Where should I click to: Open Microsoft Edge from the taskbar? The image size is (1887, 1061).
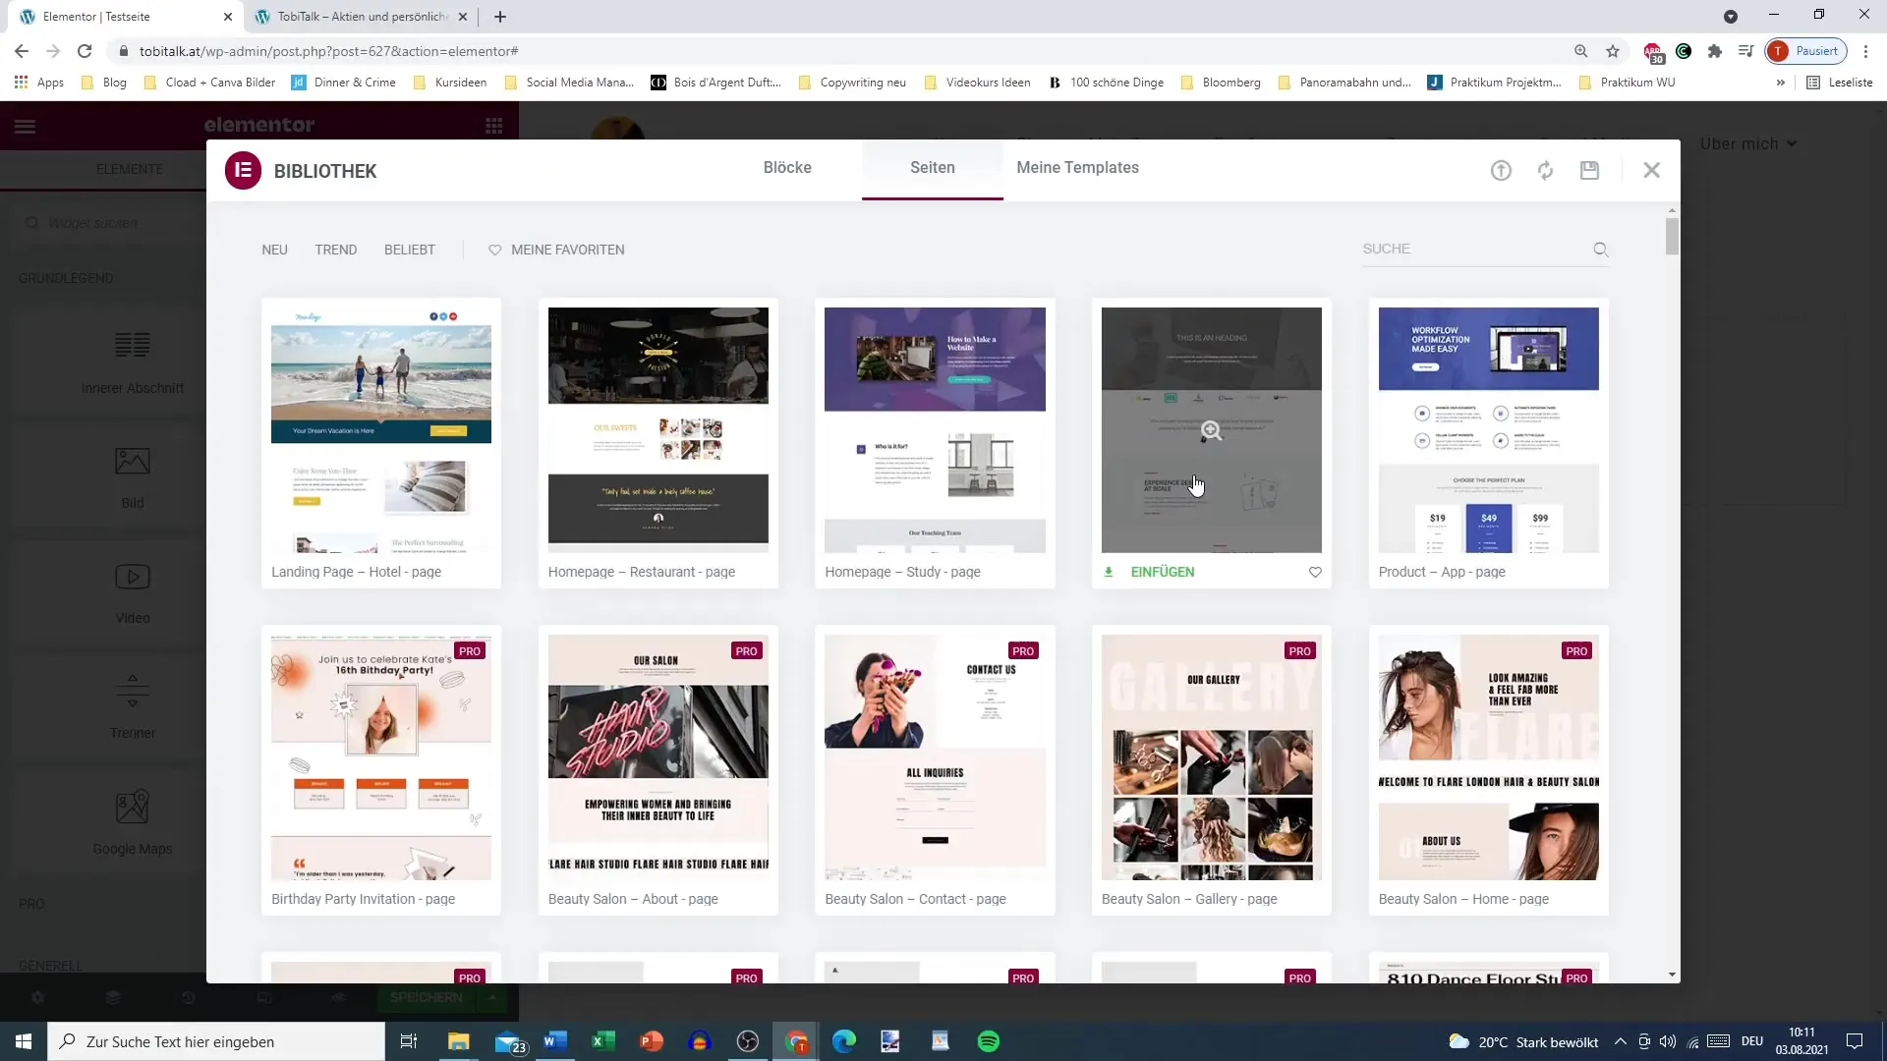pos(844,1041)
